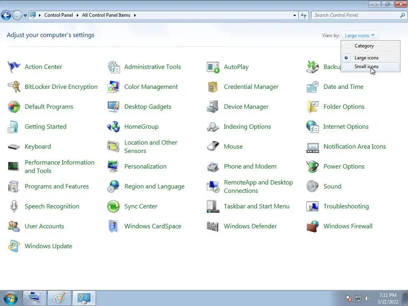408x306 pixels.
Task: Click the Windows Update icon
Action: coord(14,246)
